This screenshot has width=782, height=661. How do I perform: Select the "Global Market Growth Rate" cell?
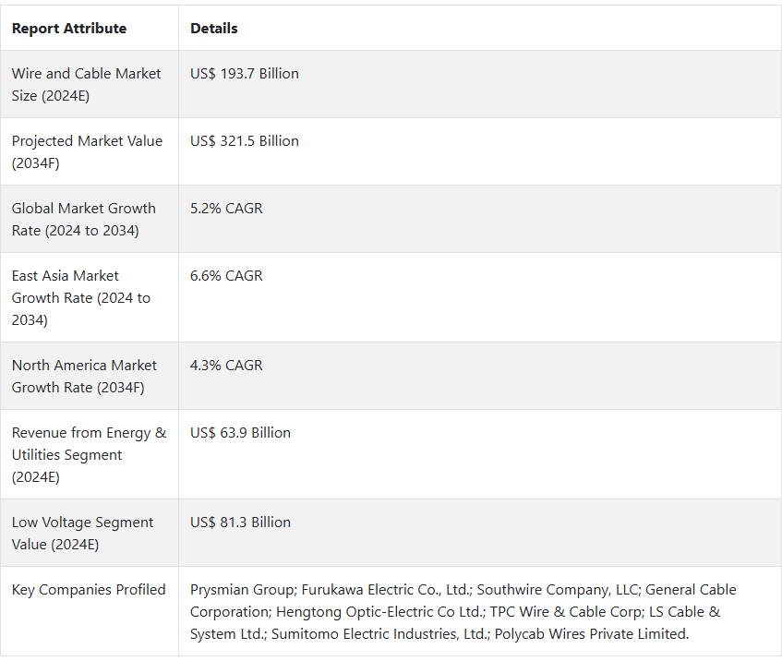click(83, 219)
